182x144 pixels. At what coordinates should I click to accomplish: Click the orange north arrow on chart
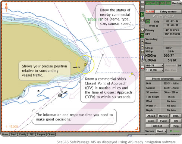[x=6, y=7]
